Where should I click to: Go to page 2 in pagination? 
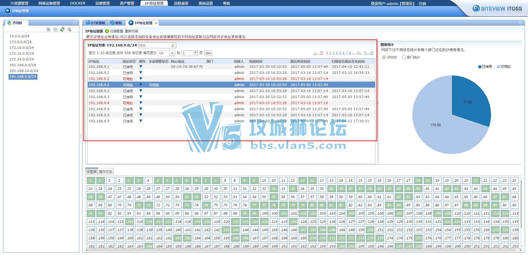point(330,53)
